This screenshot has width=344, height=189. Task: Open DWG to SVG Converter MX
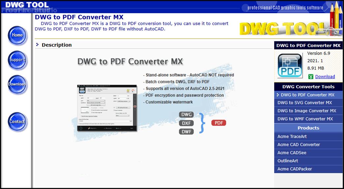[308, 103]
